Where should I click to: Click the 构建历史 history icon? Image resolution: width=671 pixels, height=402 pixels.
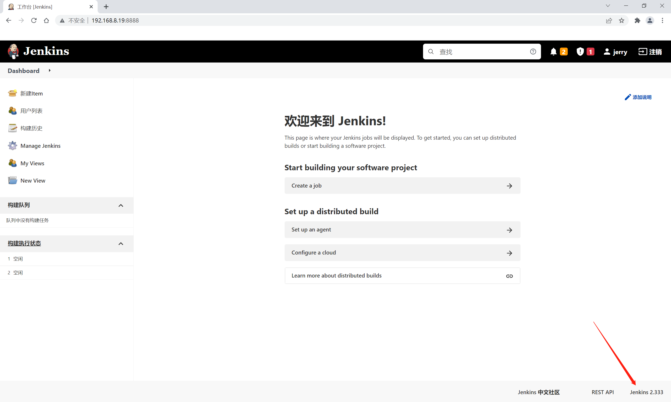tap(13, 128)
